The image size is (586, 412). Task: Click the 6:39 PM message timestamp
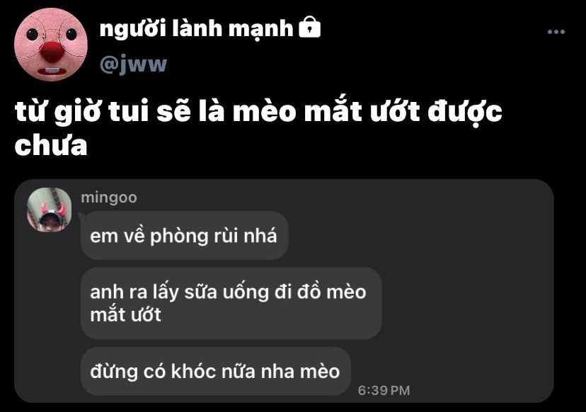(x=384, y=390)
